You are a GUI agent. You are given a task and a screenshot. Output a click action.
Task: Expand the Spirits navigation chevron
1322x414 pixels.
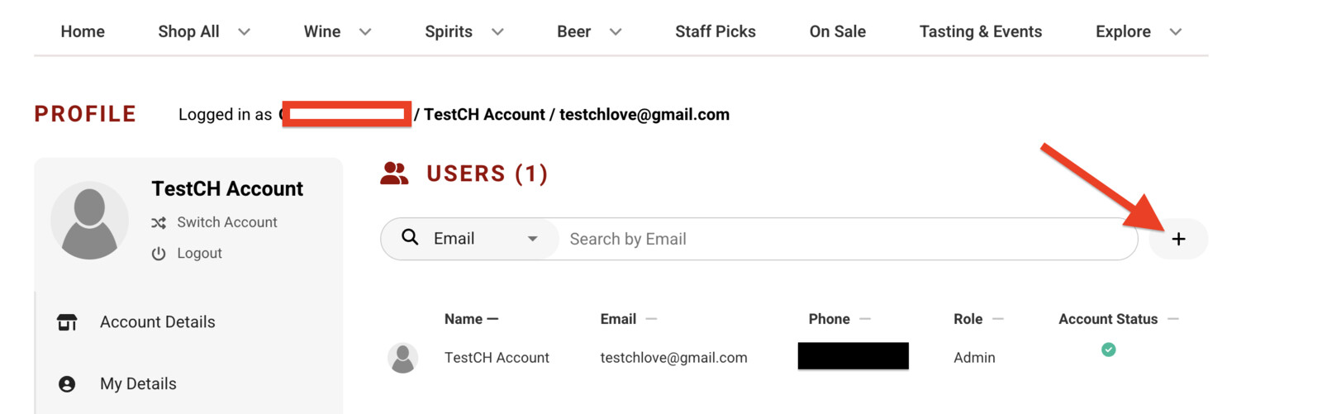[497, 32]
